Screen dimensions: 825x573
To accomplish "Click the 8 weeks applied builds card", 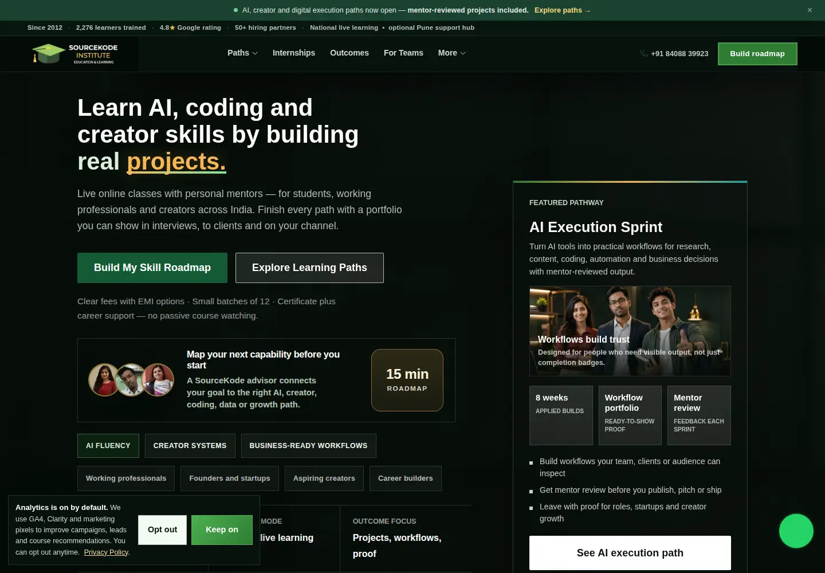I will point(561,415).
